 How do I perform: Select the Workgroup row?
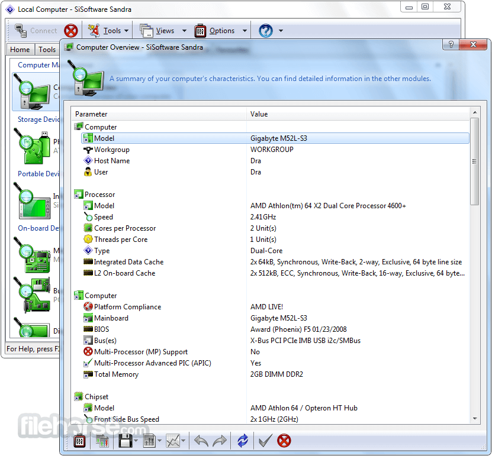(275, 150)
